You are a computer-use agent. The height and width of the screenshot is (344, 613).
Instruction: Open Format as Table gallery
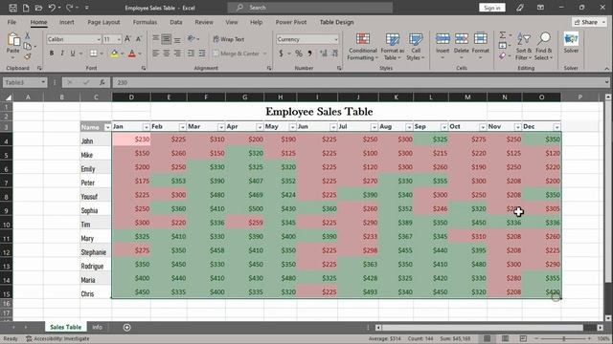[392, 47]
